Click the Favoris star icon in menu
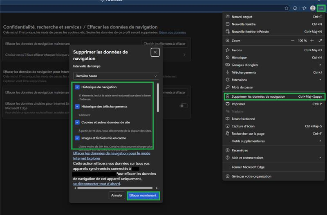The width and height of the screenshot is (327, 215). 228,50
